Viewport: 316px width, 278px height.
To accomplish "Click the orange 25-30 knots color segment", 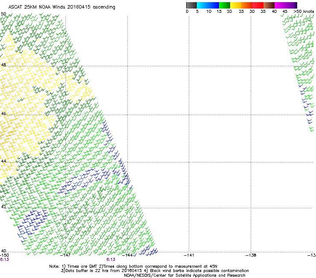I will point(247,5).
